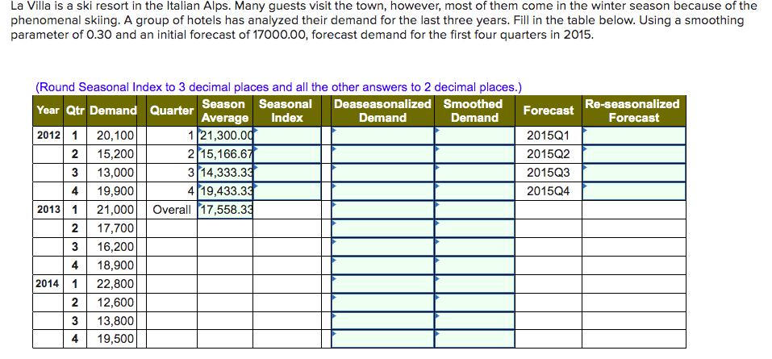The height and width of the screenshot is (359, 772).
Task: Click the 2012 year cell
Action: (48, 136)
